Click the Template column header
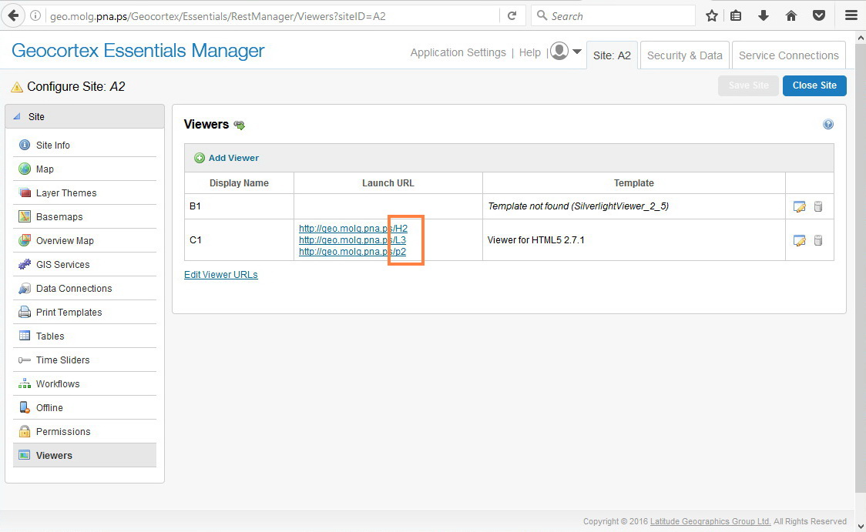Image resolution: width=866 pixels, height=532 pixels. tap(634, 182)
